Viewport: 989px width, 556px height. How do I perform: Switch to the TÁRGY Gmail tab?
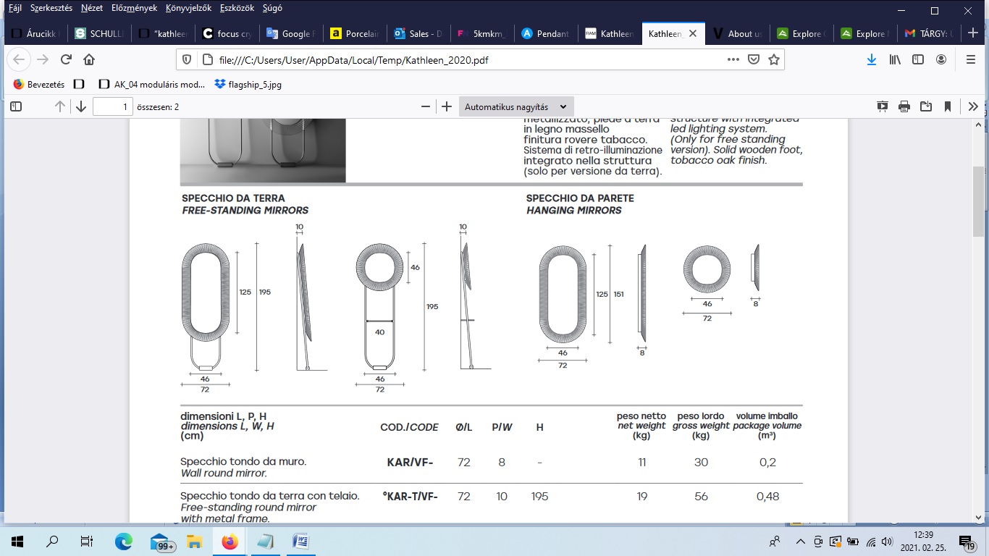(927, 33)
